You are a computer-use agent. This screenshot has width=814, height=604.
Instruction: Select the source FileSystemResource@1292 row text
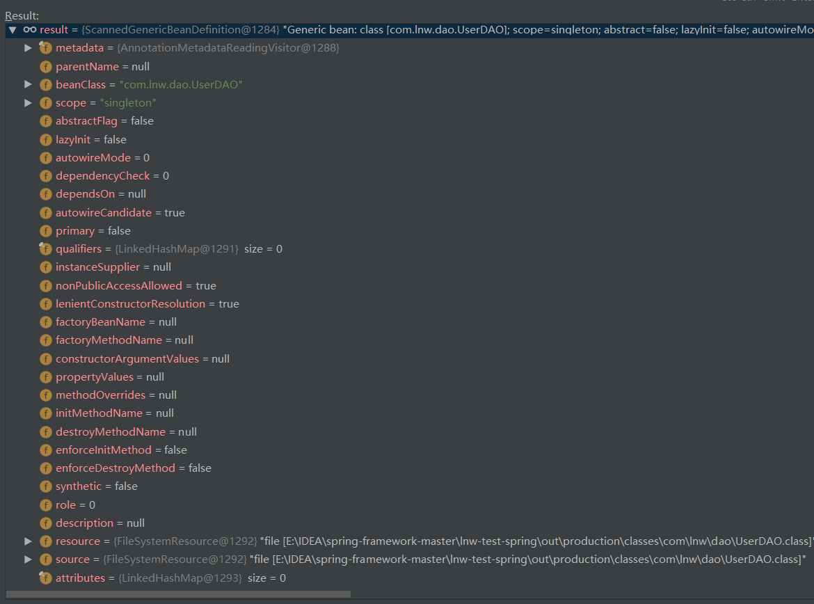[431, 559]
